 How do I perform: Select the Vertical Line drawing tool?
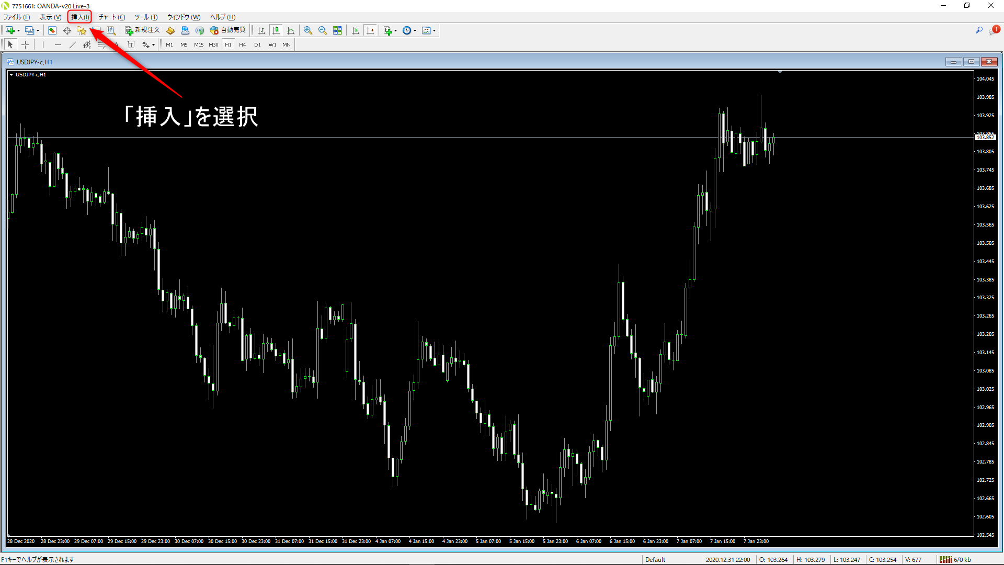click(43, 45)
